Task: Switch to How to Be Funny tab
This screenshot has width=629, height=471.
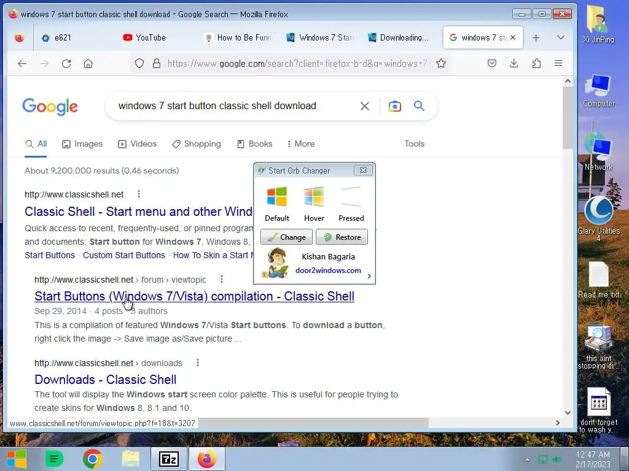Action: [238, 37]
